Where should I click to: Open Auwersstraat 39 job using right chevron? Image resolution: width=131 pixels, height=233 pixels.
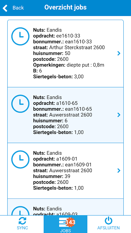pos(119,170)
